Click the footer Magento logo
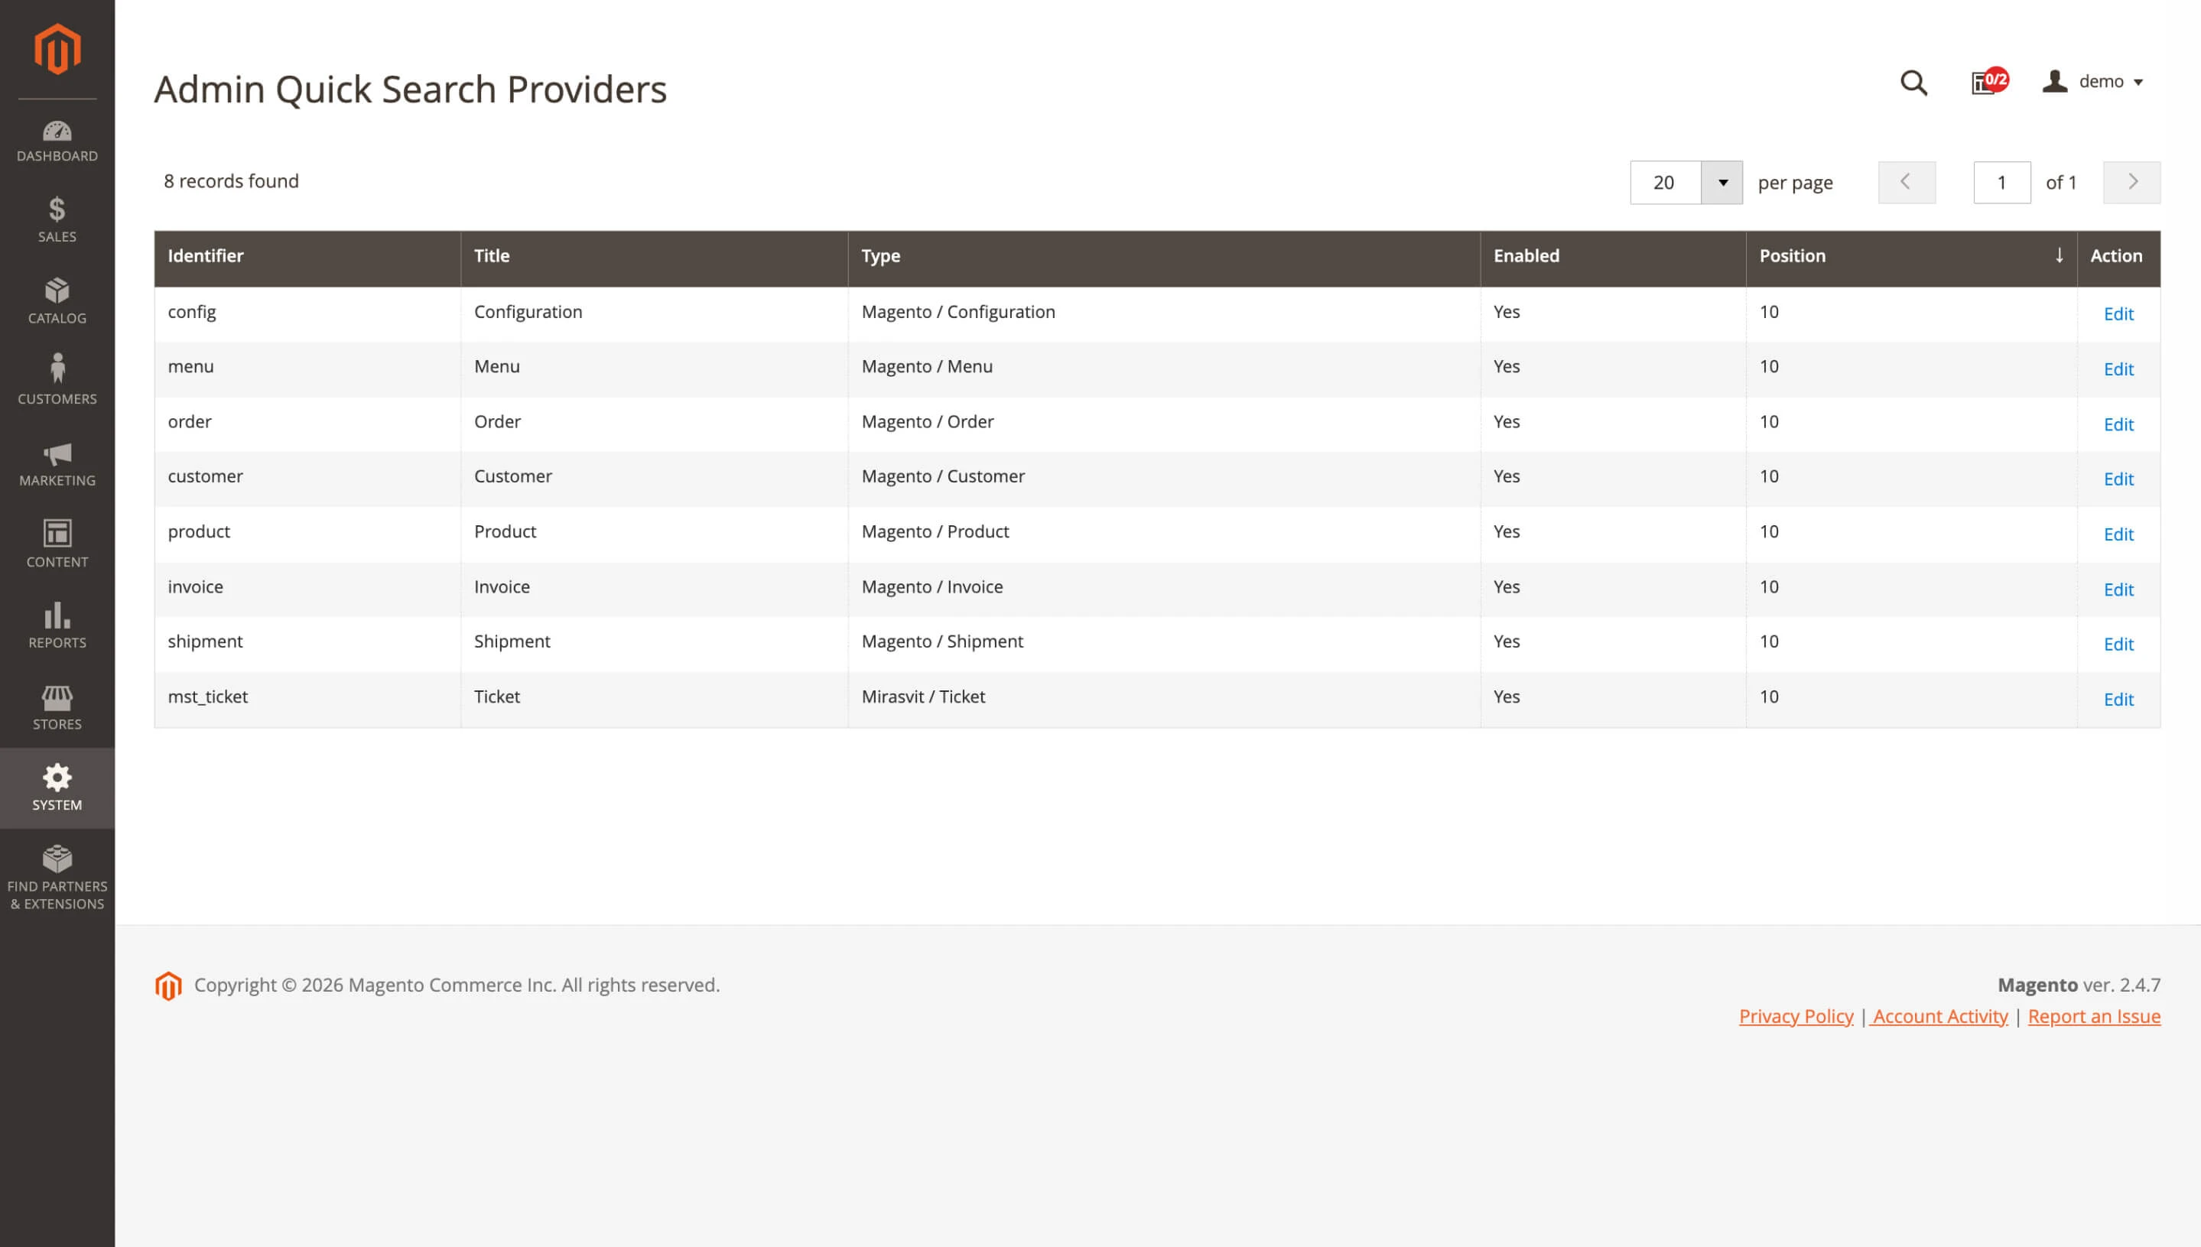Image resolution: width=2201 pixels, height=1247 pixels. [x=167, y=986]
